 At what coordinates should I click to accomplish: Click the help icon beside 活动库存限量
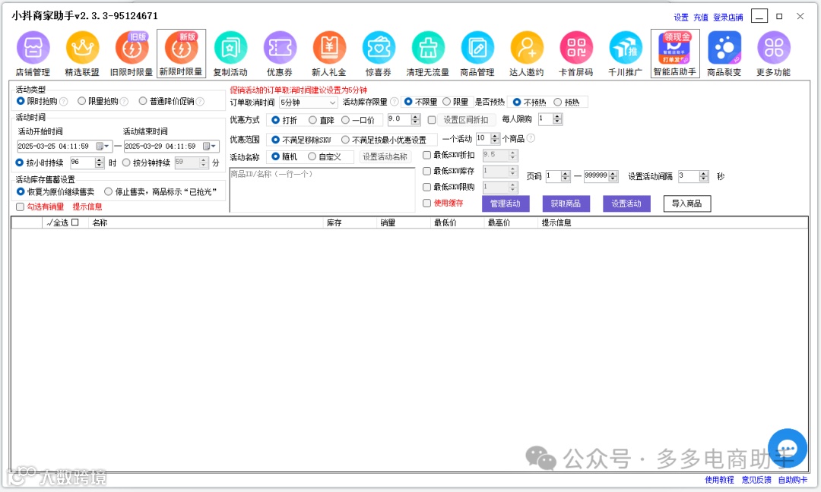pyautogui.click(x=394, y=102)
